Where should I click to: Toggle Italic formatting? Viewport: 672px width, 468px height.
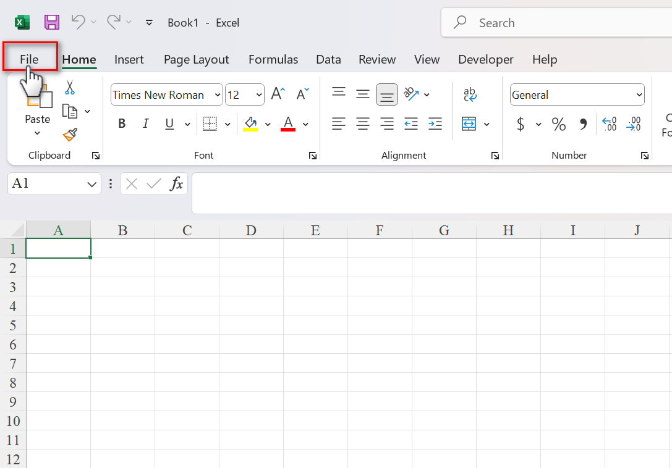(146, 124)
